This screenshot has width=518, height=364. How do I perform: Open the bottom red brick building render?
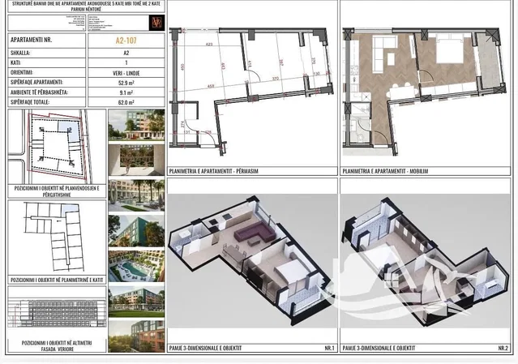point(136,336)
